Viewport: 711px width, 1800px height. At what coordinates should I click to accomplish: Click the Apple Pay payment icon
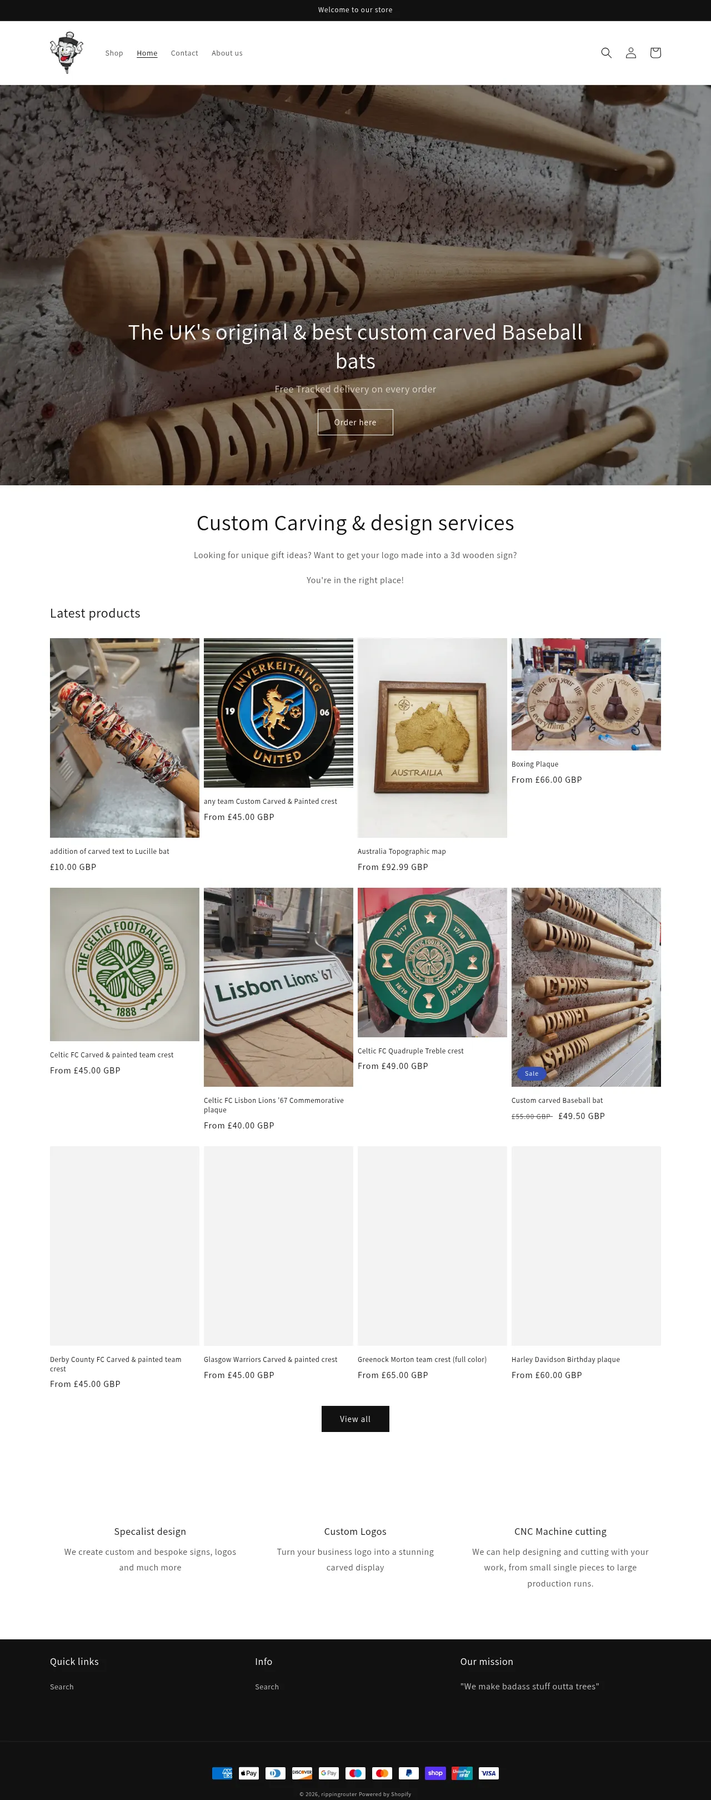click(x=249, y=1773)
